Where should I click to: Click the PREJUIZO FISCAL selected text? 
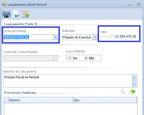(16, 37)
